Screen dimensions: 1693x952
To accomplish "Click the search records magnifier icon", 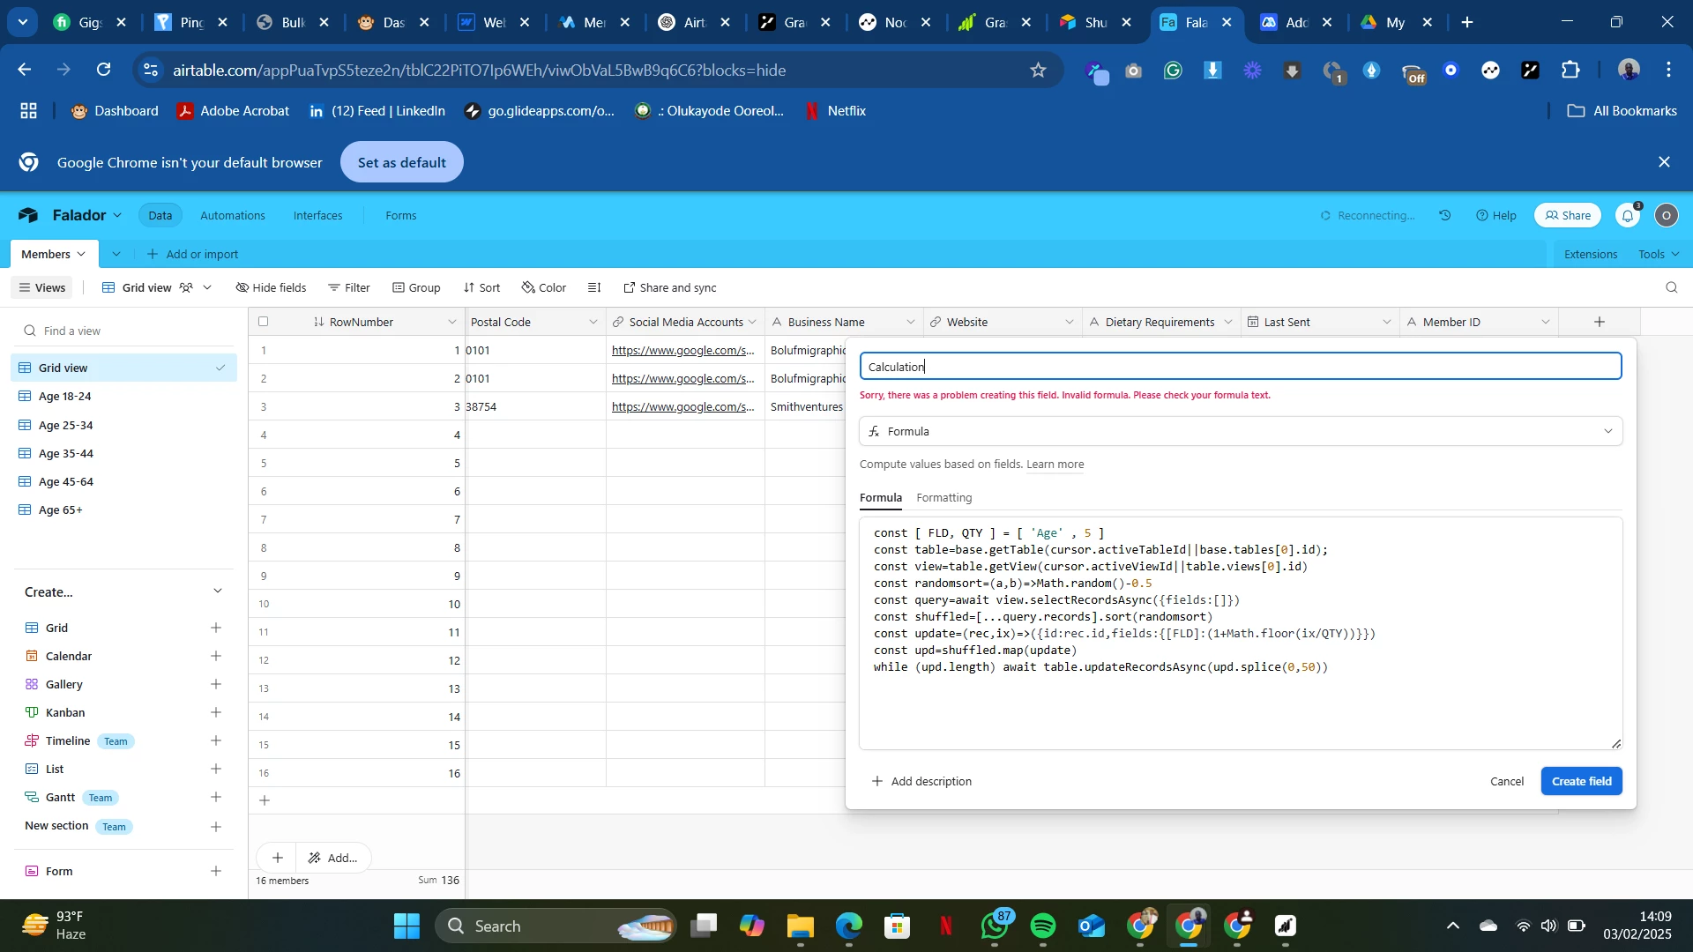I will [1671, 288].
